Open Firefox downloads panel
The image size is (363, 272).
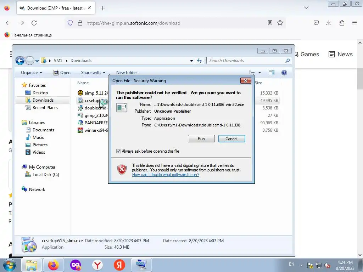329,23
